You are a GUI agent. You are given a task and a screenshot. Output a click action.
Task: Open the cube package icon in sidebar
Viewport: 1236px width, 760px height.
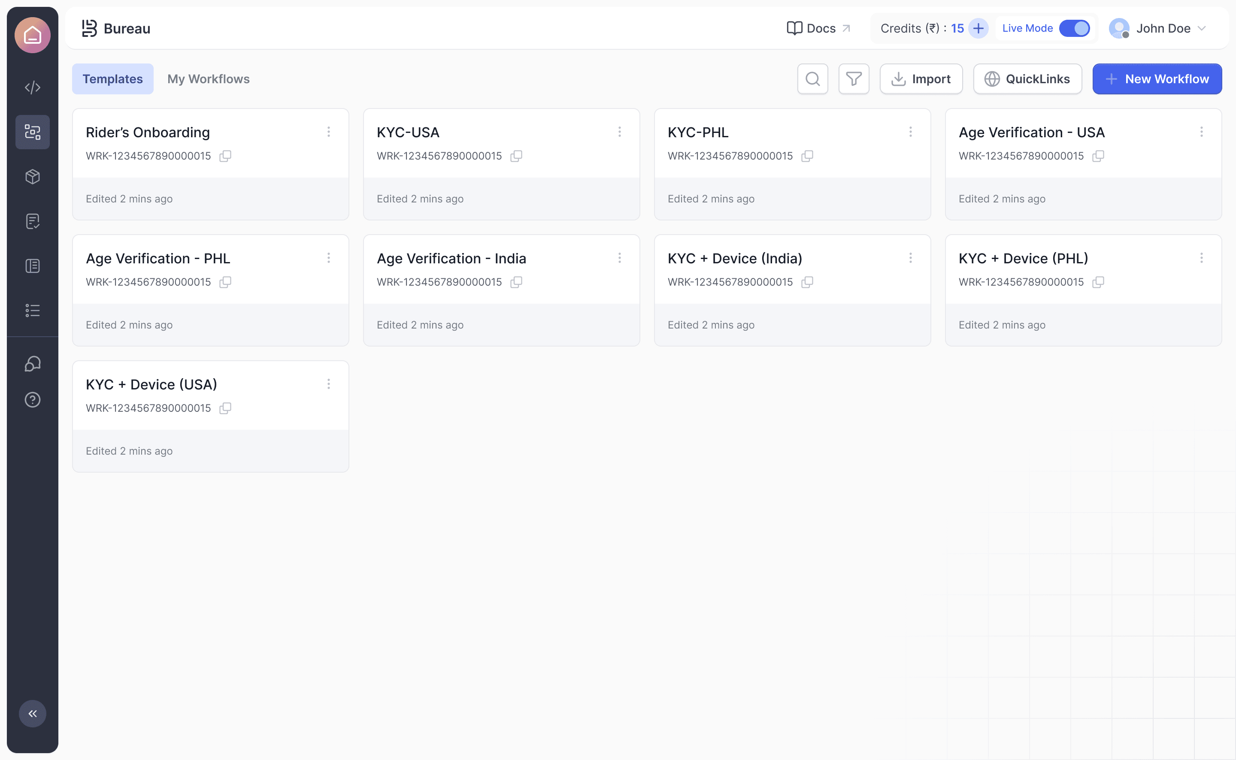tap(32, 176)
